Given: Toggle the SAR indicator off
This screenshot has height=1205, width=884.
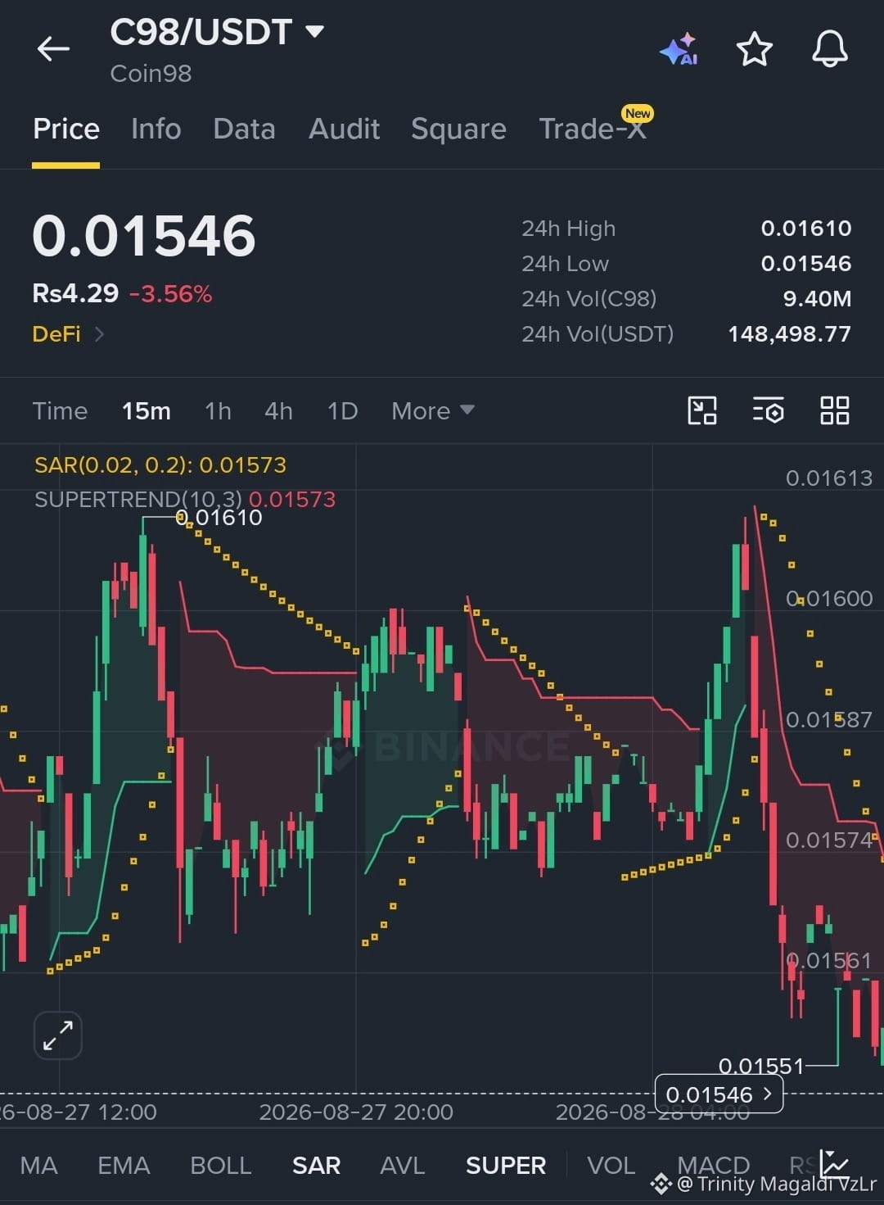Looking at the screenshot, I should pos(316,1165).
